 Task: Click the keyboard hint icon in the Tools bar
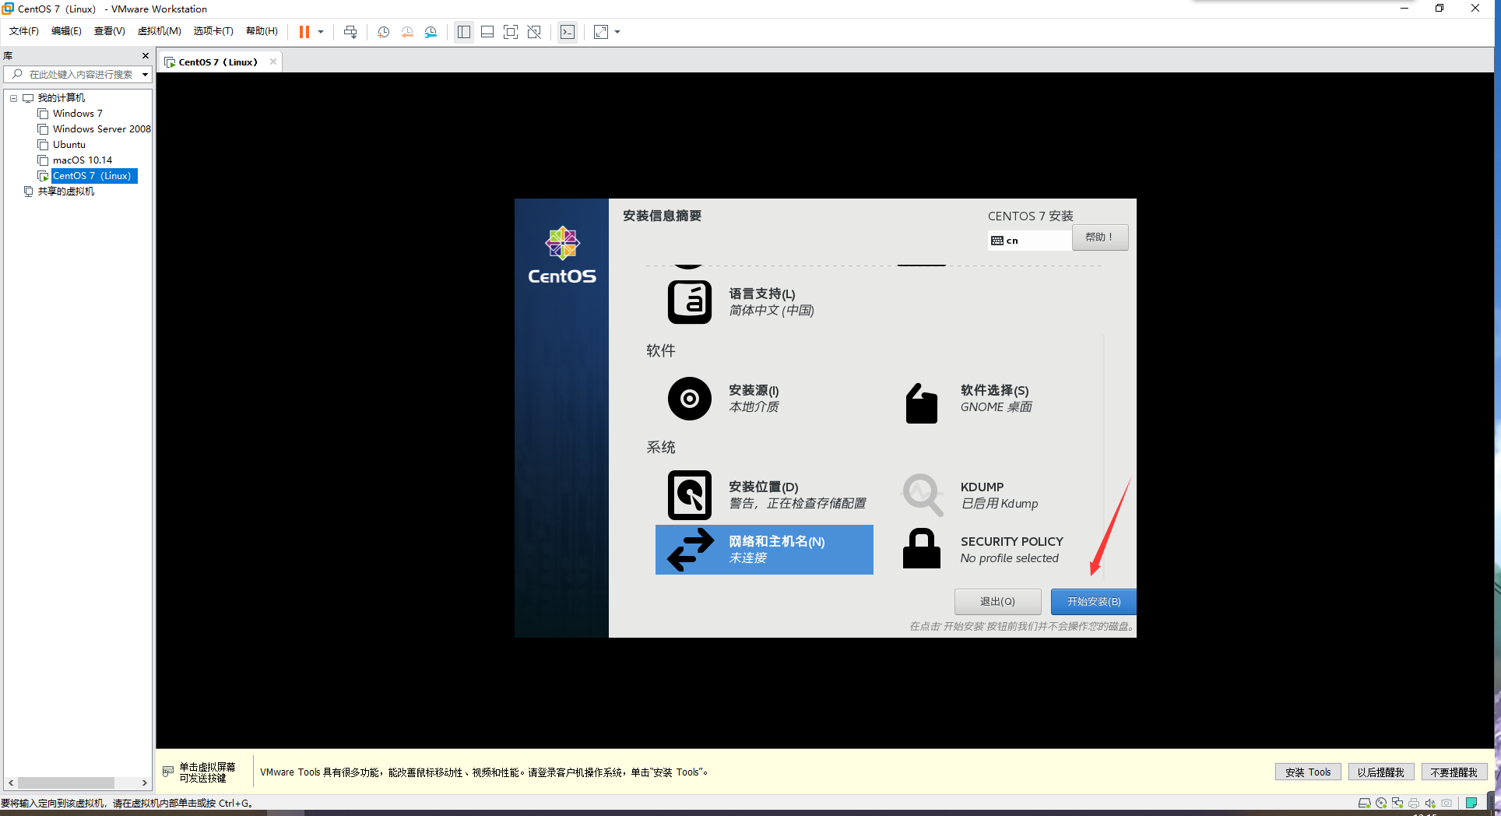click(168, 772)
